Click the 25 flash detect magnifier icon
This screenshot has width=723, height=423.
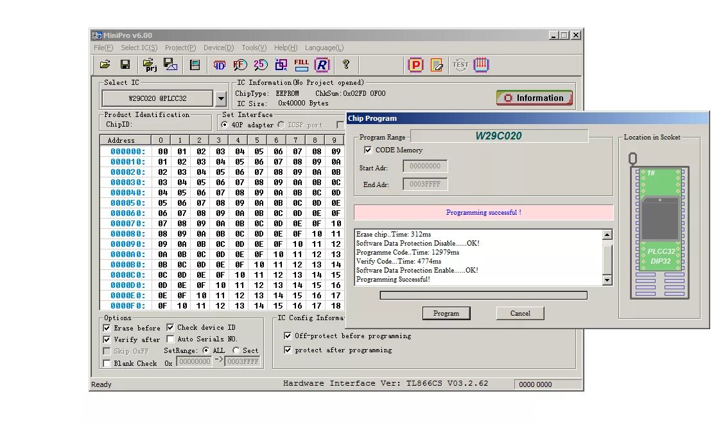pyautogui.click(x=261, y=65)
